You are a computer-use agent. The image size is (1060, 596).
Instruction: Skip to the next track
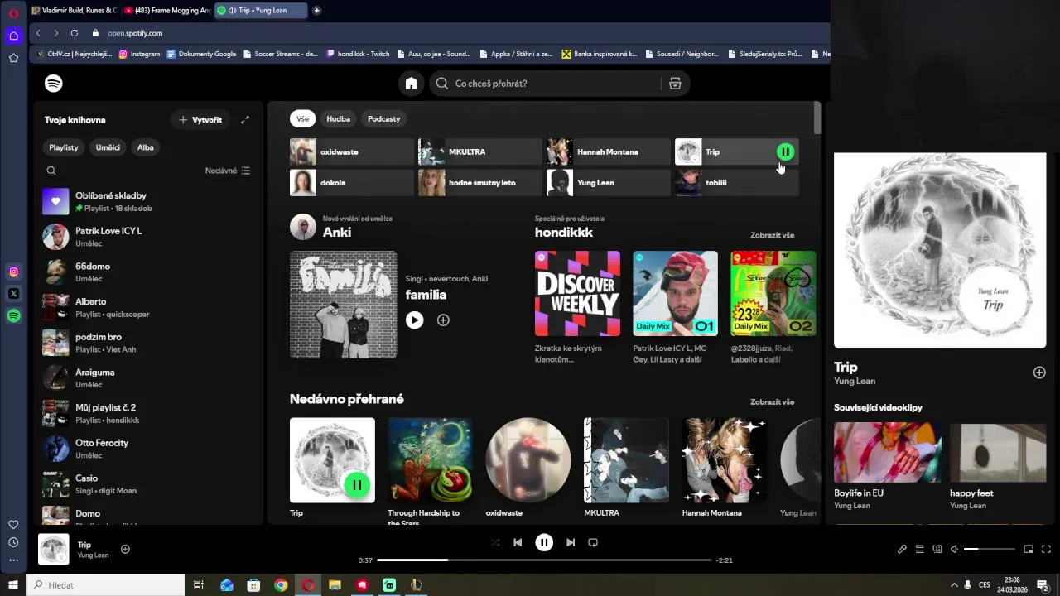[571, 543]
